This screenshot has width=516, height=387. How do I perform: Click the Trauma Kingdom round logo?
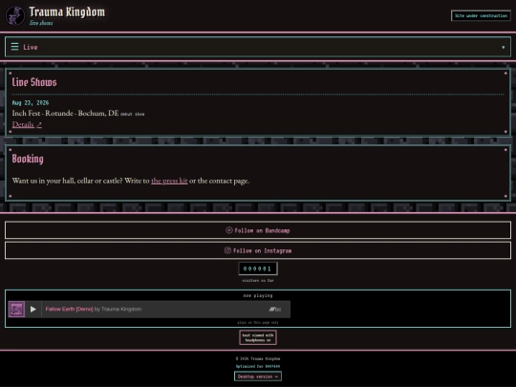pos(15,15)
